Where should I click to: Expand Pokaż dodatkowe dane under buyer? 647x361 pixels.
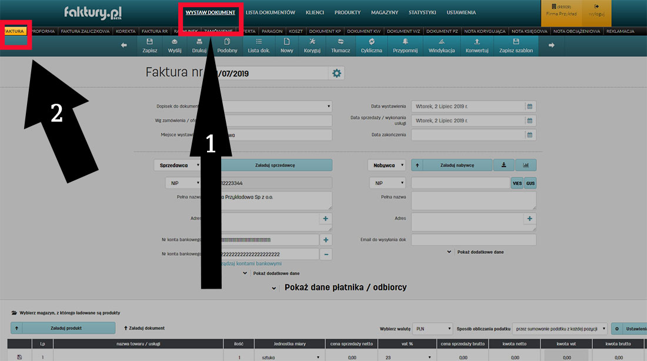click(482, 252)
